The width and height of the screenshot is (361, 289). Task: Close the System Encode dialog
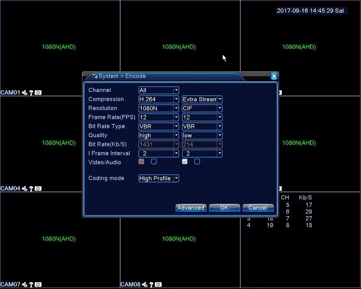[274, 76]
